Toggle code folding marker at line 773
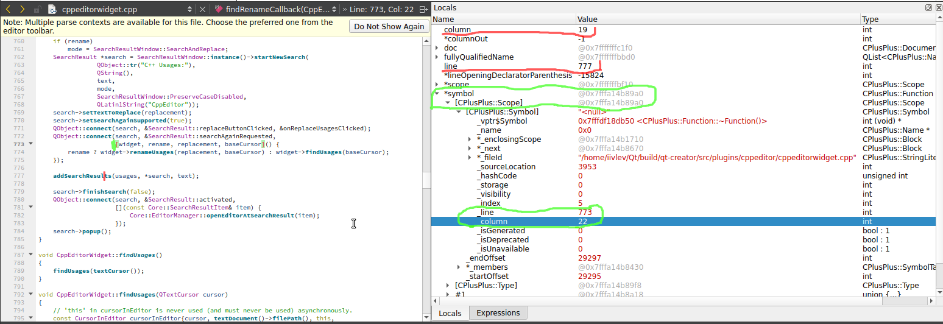The width and height of the screenshot is (943, 324). [x=31, y=144]
